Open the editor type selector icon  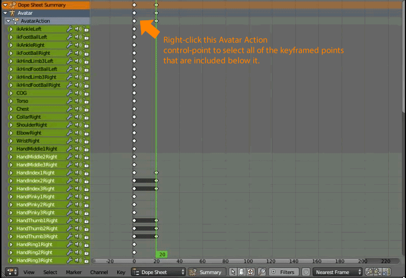point(11,272)
